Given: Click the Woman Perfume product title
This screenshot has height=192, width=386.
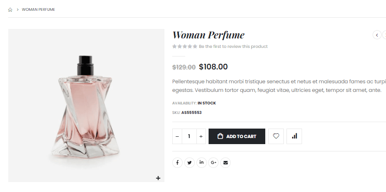Looking at the screenshot, I should point(208,35).
